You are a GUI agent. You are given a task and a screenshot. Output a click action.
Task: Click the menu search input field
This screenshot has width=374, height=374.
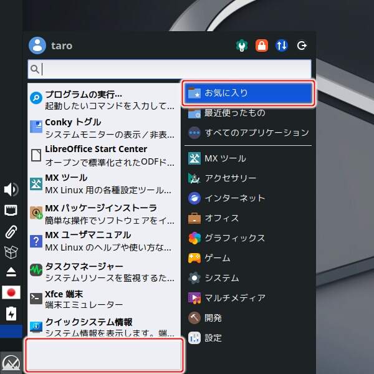(175, 69)
